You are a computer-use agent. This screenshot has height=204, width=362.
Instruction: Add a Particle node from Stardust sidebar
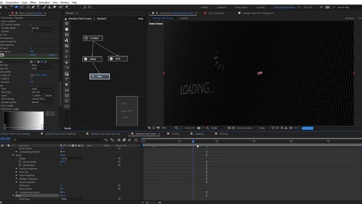tap(67, 29)
